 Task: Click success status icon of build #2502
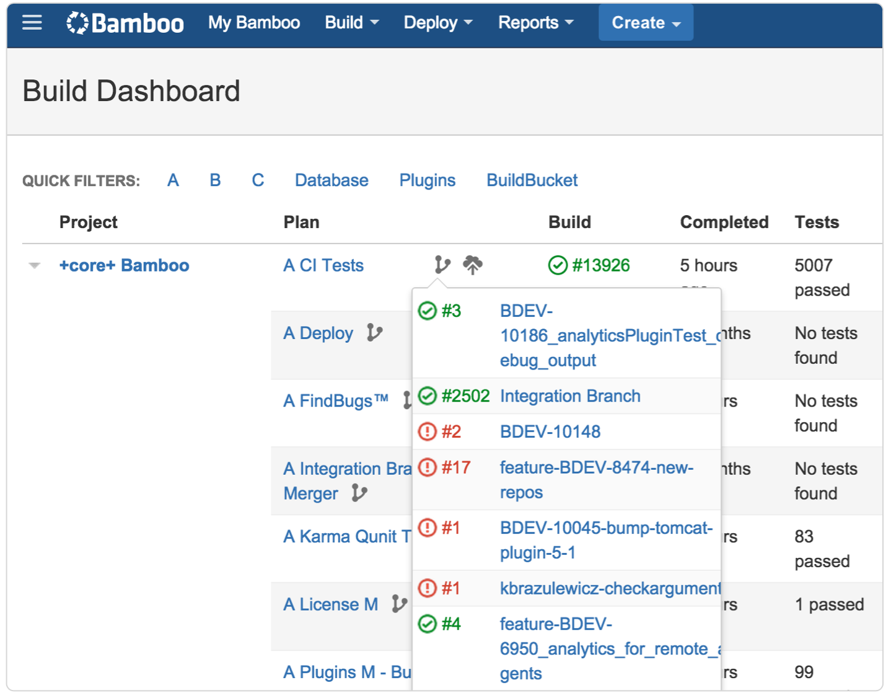coord(428,395)
